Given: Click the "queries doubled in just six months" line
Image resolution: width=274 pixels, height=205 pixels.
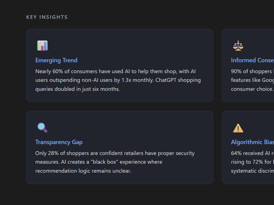Looking at the screenshot, I should (x=78, y=89).
